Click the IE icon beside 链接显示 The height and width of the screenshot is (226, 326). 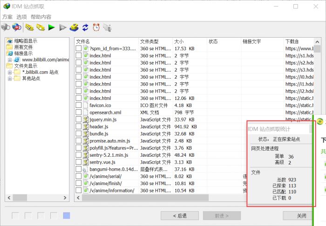[x=10, y=53]
